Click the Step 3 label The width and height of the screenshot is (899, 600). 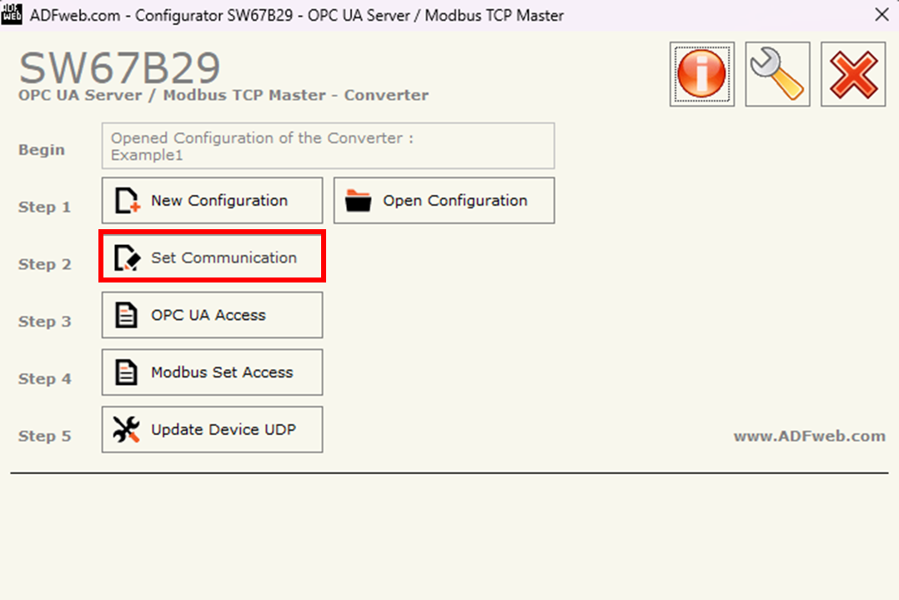[x=45, y=322]
